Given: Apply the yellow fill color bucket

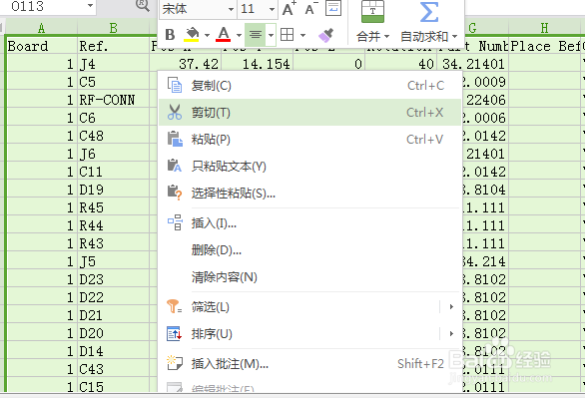Looking at the screenshot, I should (x=192, y=35).
